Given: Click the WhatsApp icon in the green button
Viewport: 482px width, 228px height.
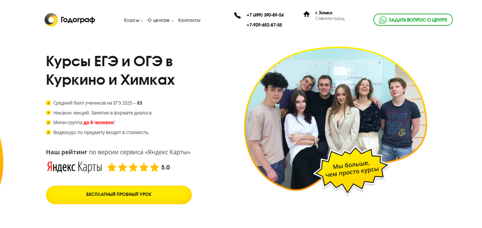Looking at the screenshot, I should pos(383,20).
